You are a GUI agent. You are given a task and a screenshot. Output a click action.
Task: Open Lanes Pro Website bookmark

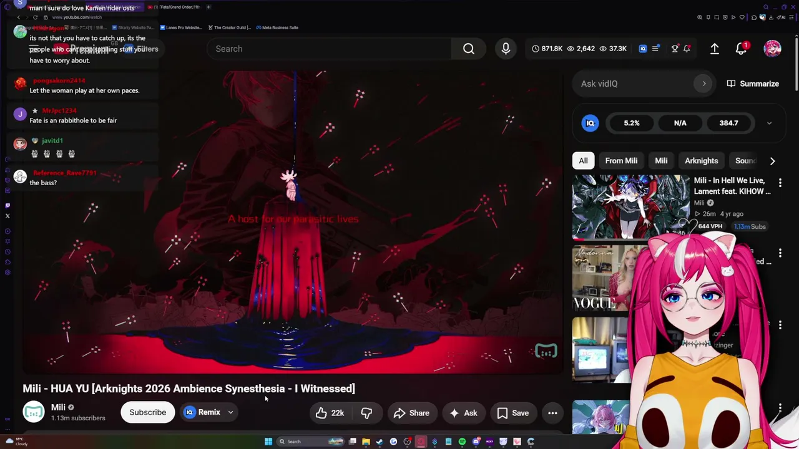(x=181, y=27)
